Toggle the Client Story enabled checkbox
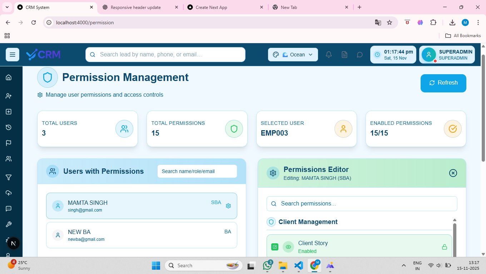The image size is (486, 274). pyautogui.click(x=274, y=246)
